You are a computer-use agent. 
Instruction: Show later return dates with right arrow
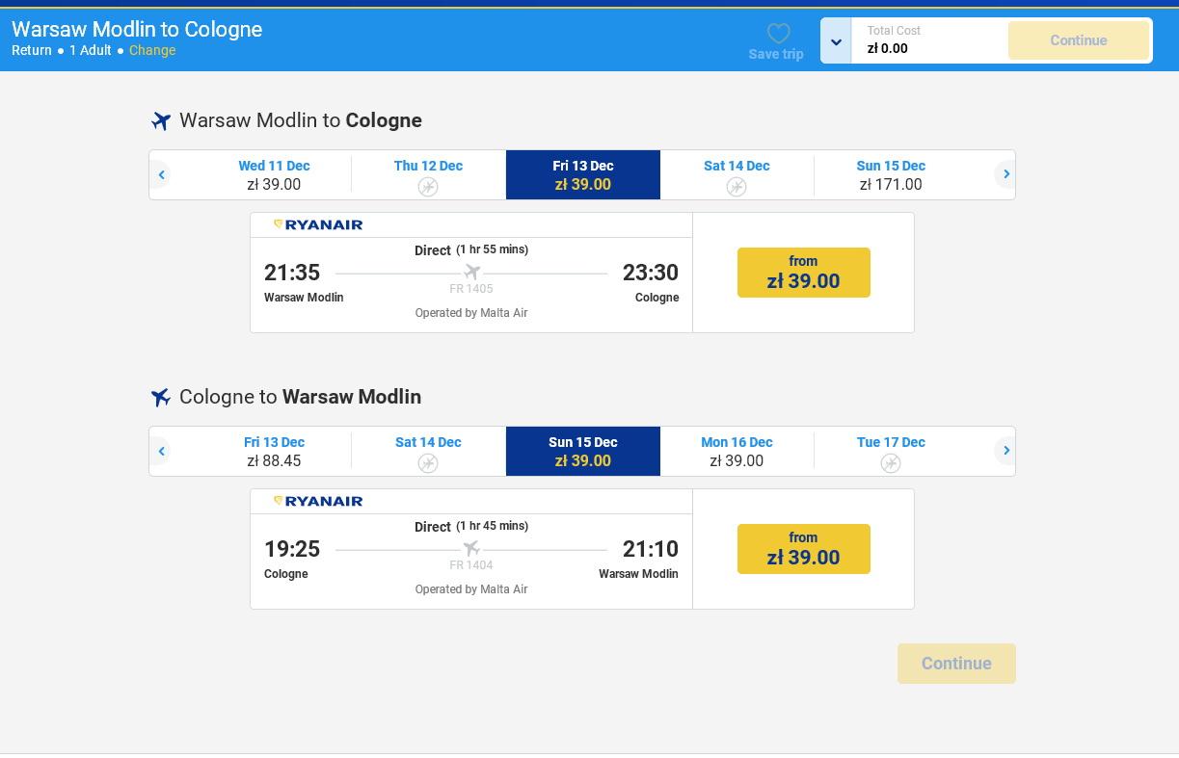(1005, 451)
